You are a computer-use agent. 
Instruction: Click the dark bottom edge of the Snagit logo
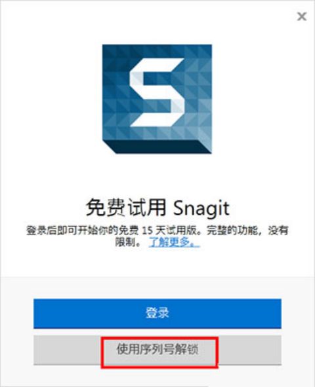point(158,147)
